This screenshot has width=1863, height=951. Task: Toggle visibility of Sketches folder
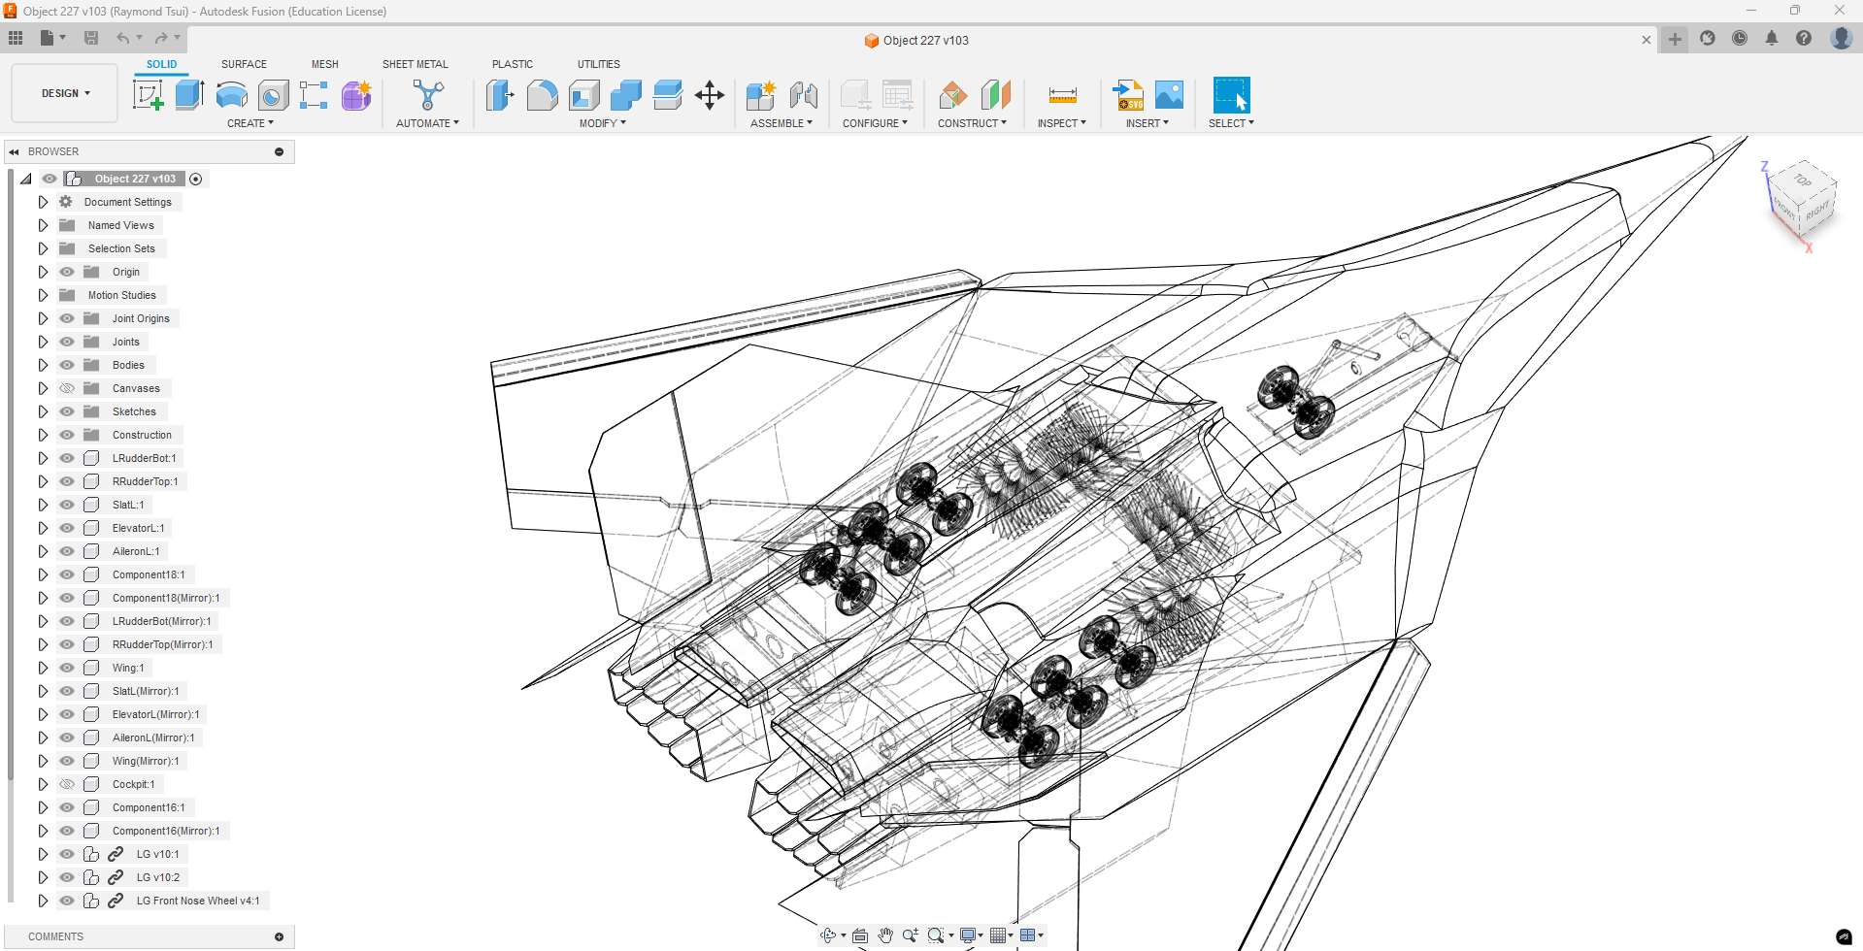tap(67, 411)
